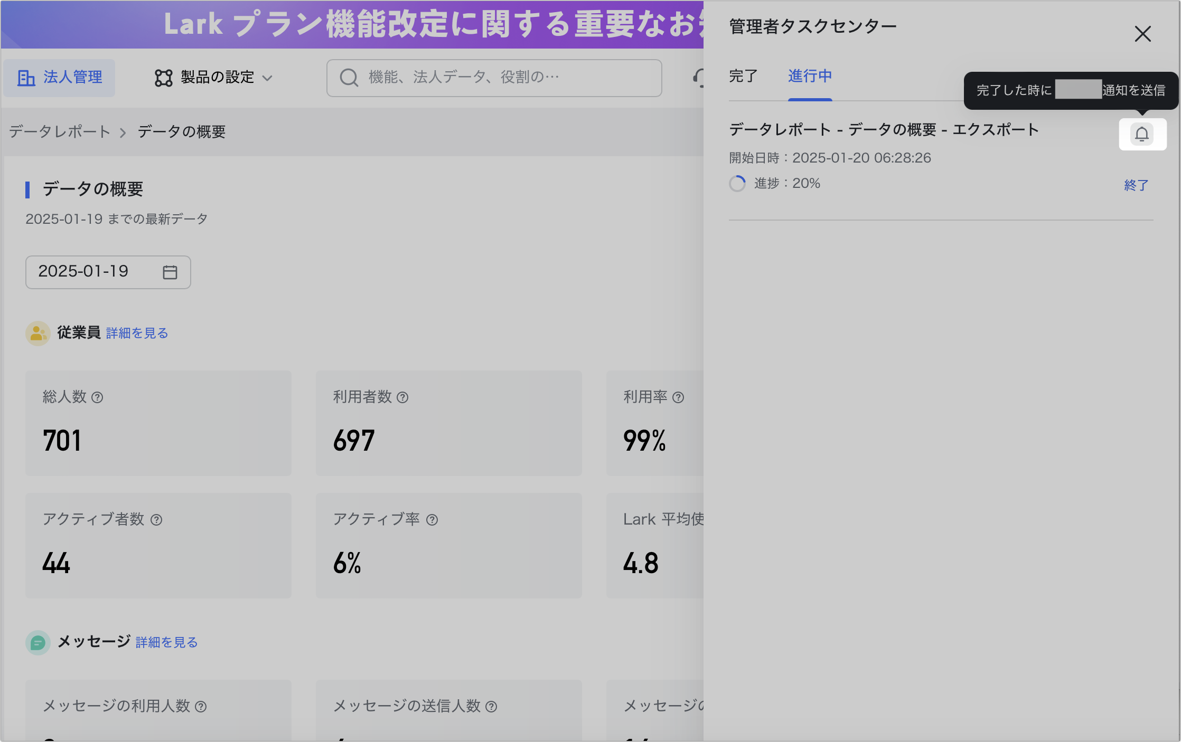The width and height of the screenshot is (1181, 742).
Task: Click help icon next to 利用率
Action: (678, 397)
